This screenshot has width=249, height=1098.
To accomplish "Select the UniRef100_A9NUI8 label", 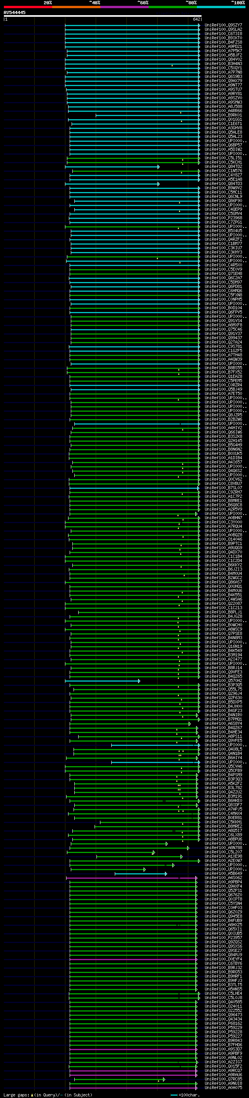I will pyautogui.click(x=223, y=1084).
